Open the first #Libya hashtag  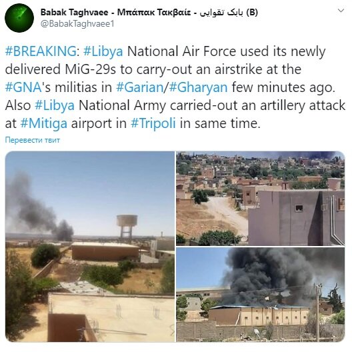point(103,51)
